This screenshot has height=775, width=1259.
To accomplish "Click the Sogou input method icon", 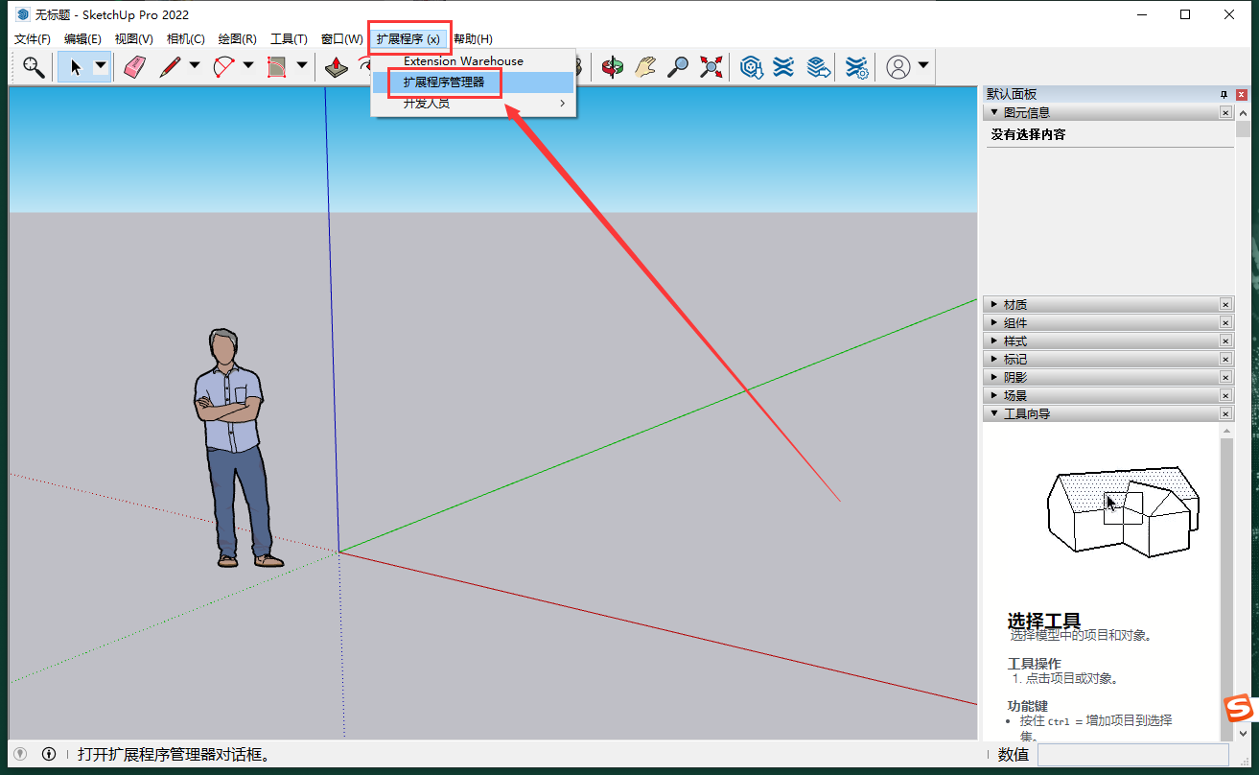I will pos(1239,709).
